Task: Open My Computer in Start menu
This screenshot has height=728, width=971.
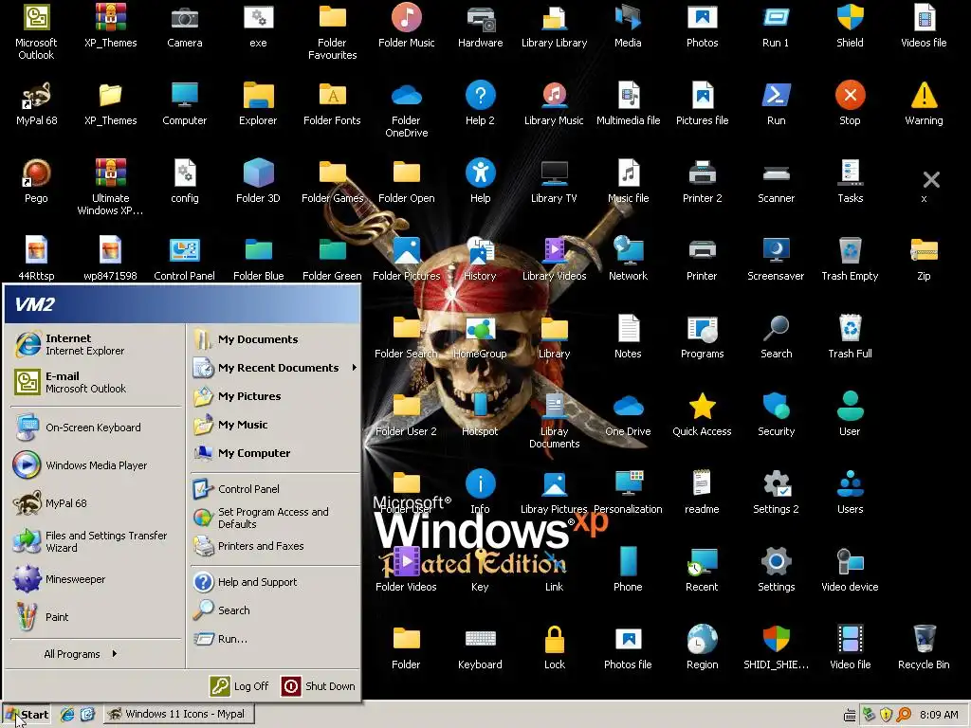Action: pos(274,453)
